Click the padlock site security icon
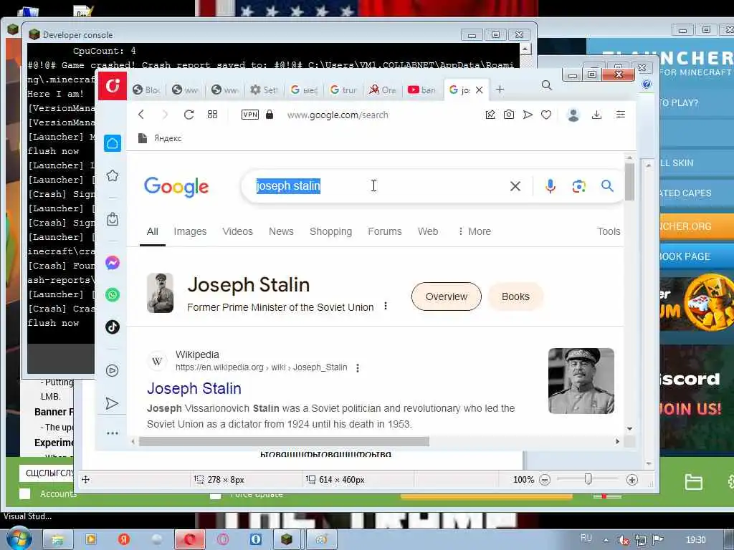The width and height of the screenshot is (734, 550). 270,115
